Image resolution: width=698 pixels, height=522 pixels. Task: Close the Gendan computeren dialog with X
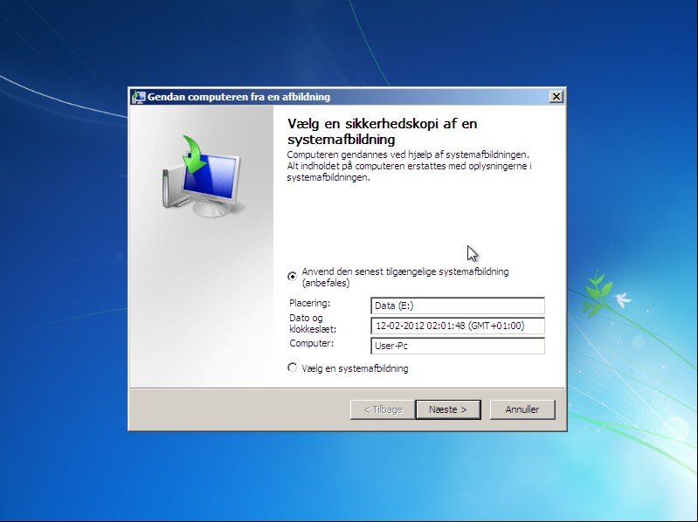point(556,97)
